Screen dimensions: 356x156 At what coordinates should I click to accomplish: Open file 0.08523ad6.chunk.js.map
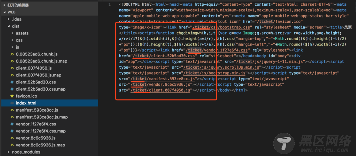(41, 61)
